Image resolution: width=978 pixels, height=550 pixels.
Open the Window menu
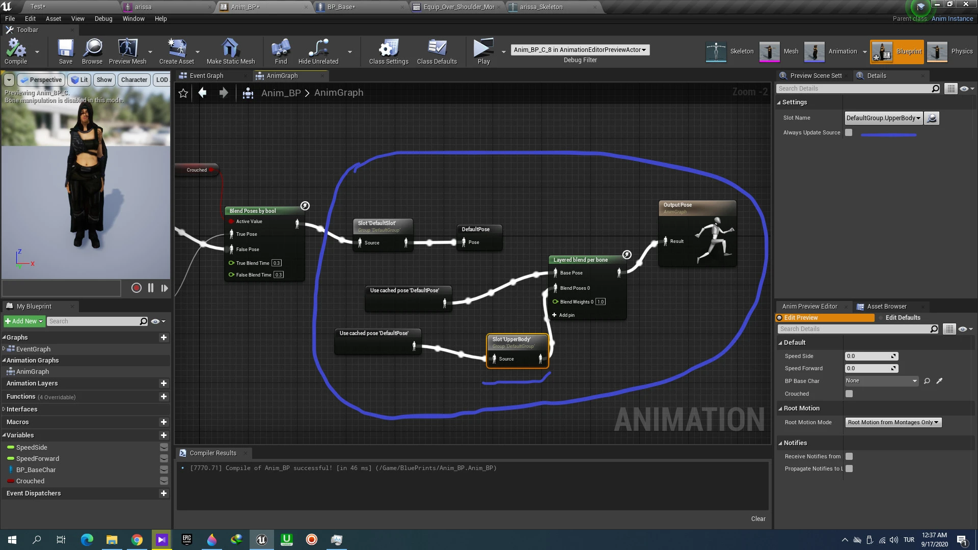[133, 19]
